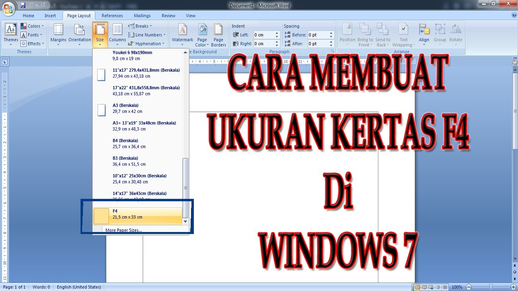Open Paragraph dialog box launcher
518x291 pixels.
point(333,52)
